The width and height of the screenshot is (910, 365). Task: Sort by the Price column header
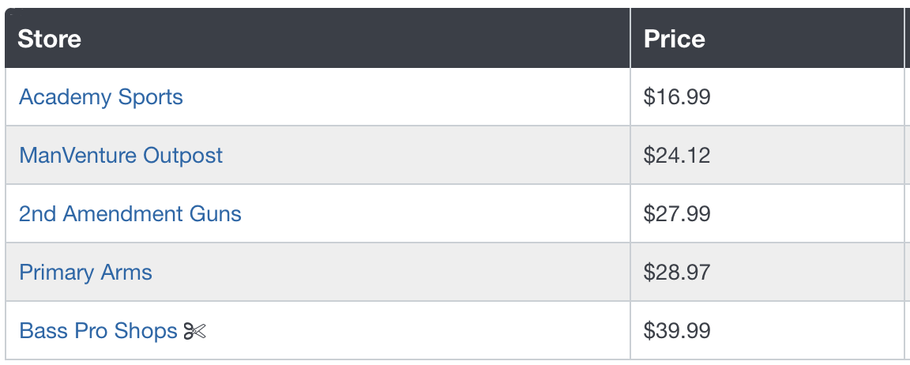675,39
